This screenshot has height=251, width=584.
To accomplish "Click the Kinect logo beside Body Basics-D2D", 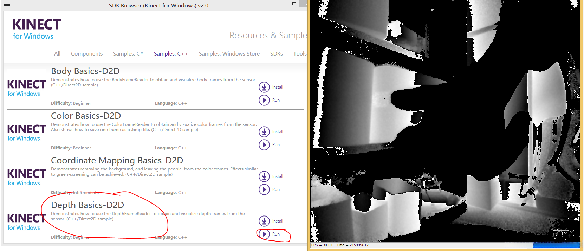I will 26,88.
